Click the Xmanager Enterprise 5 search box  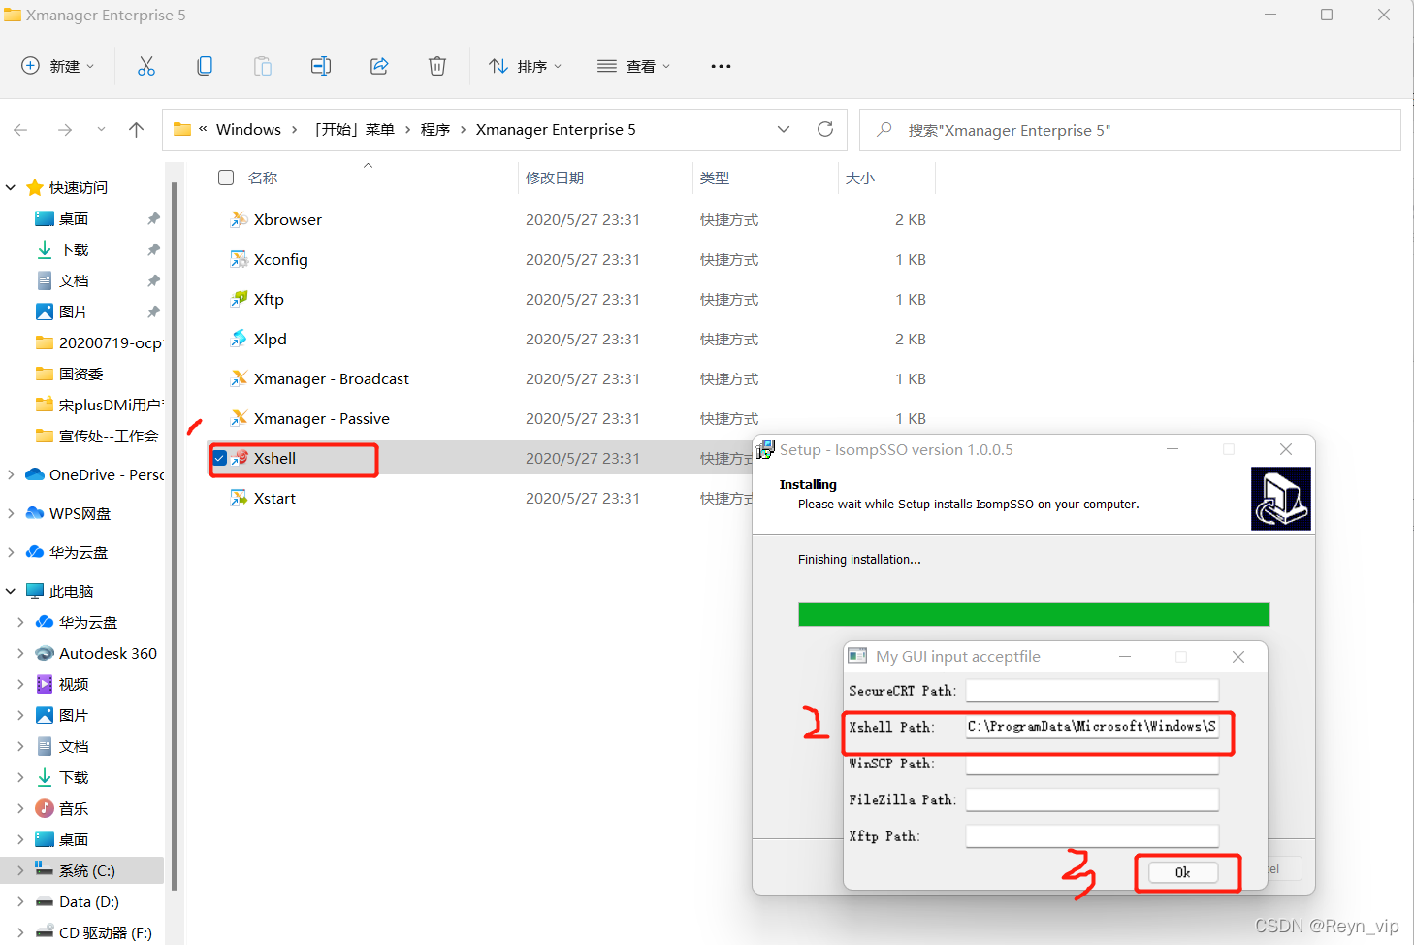coord(1130,130)
